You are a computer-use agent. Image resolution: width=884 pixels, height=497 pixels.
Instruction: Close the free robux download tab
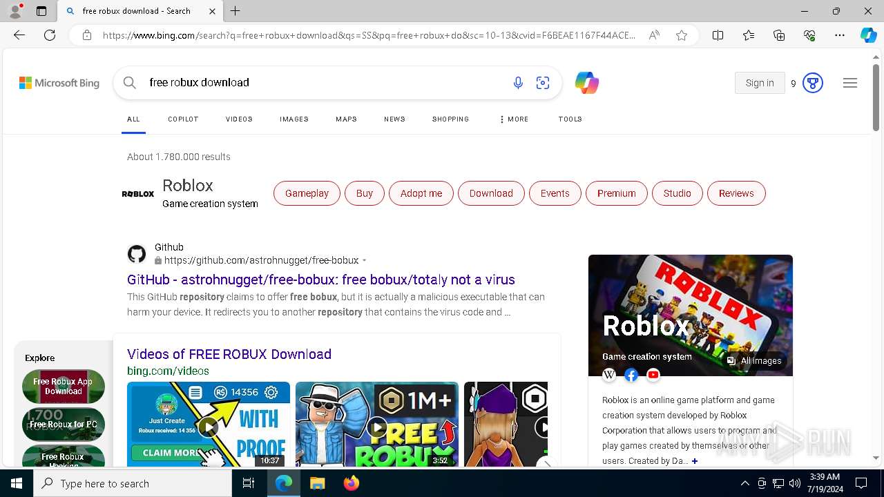(212, 11)
